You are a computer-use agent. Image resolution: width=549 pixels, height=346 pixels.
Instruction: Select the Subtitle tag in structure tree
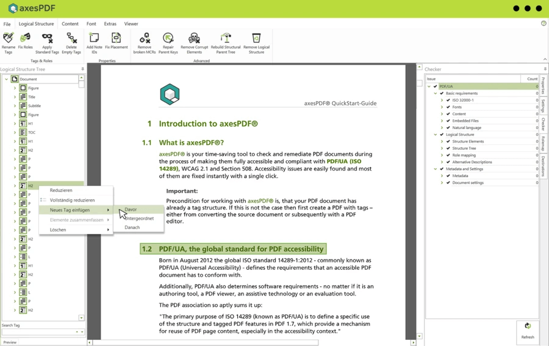tap(34, 105)
